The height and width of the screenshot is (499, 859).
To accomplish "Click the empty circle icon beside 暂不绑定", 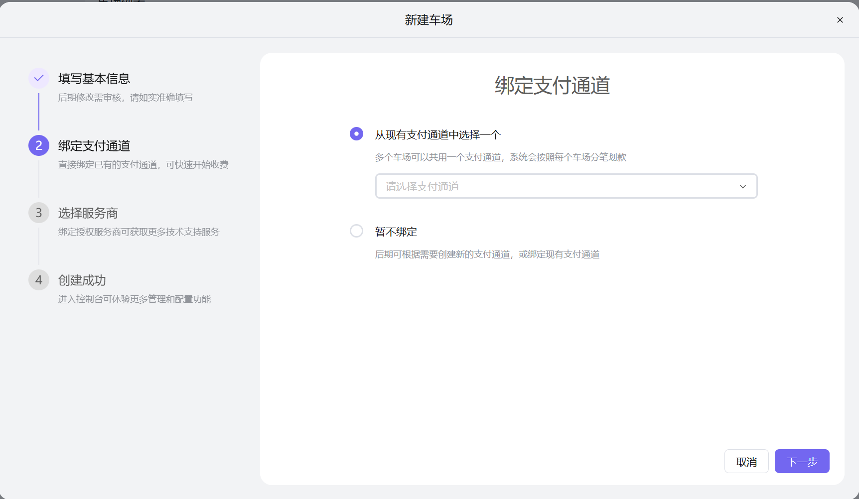I will coord(356,231).
